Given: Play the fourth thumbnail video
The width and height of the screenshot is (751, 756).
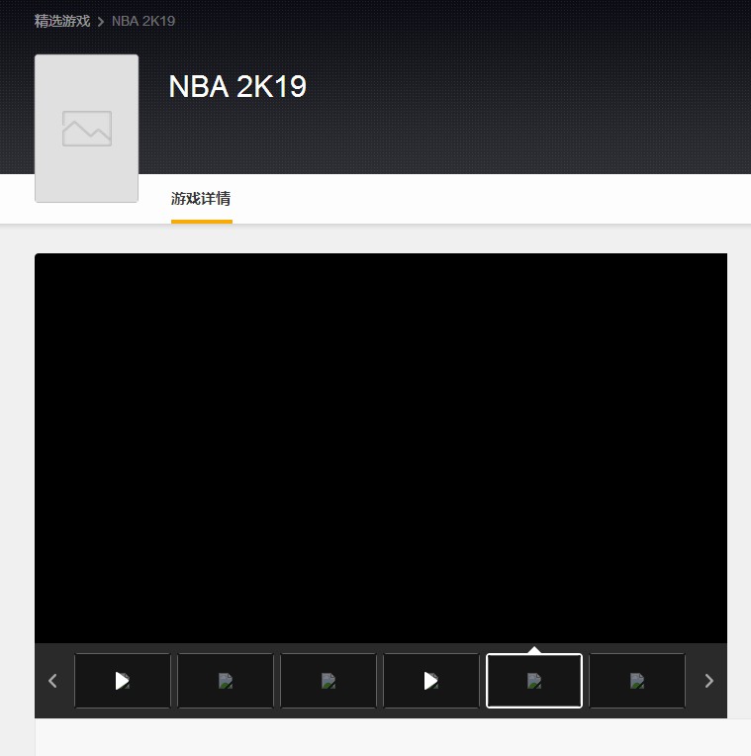Looking at the screenshot, I should coord(431,681).
